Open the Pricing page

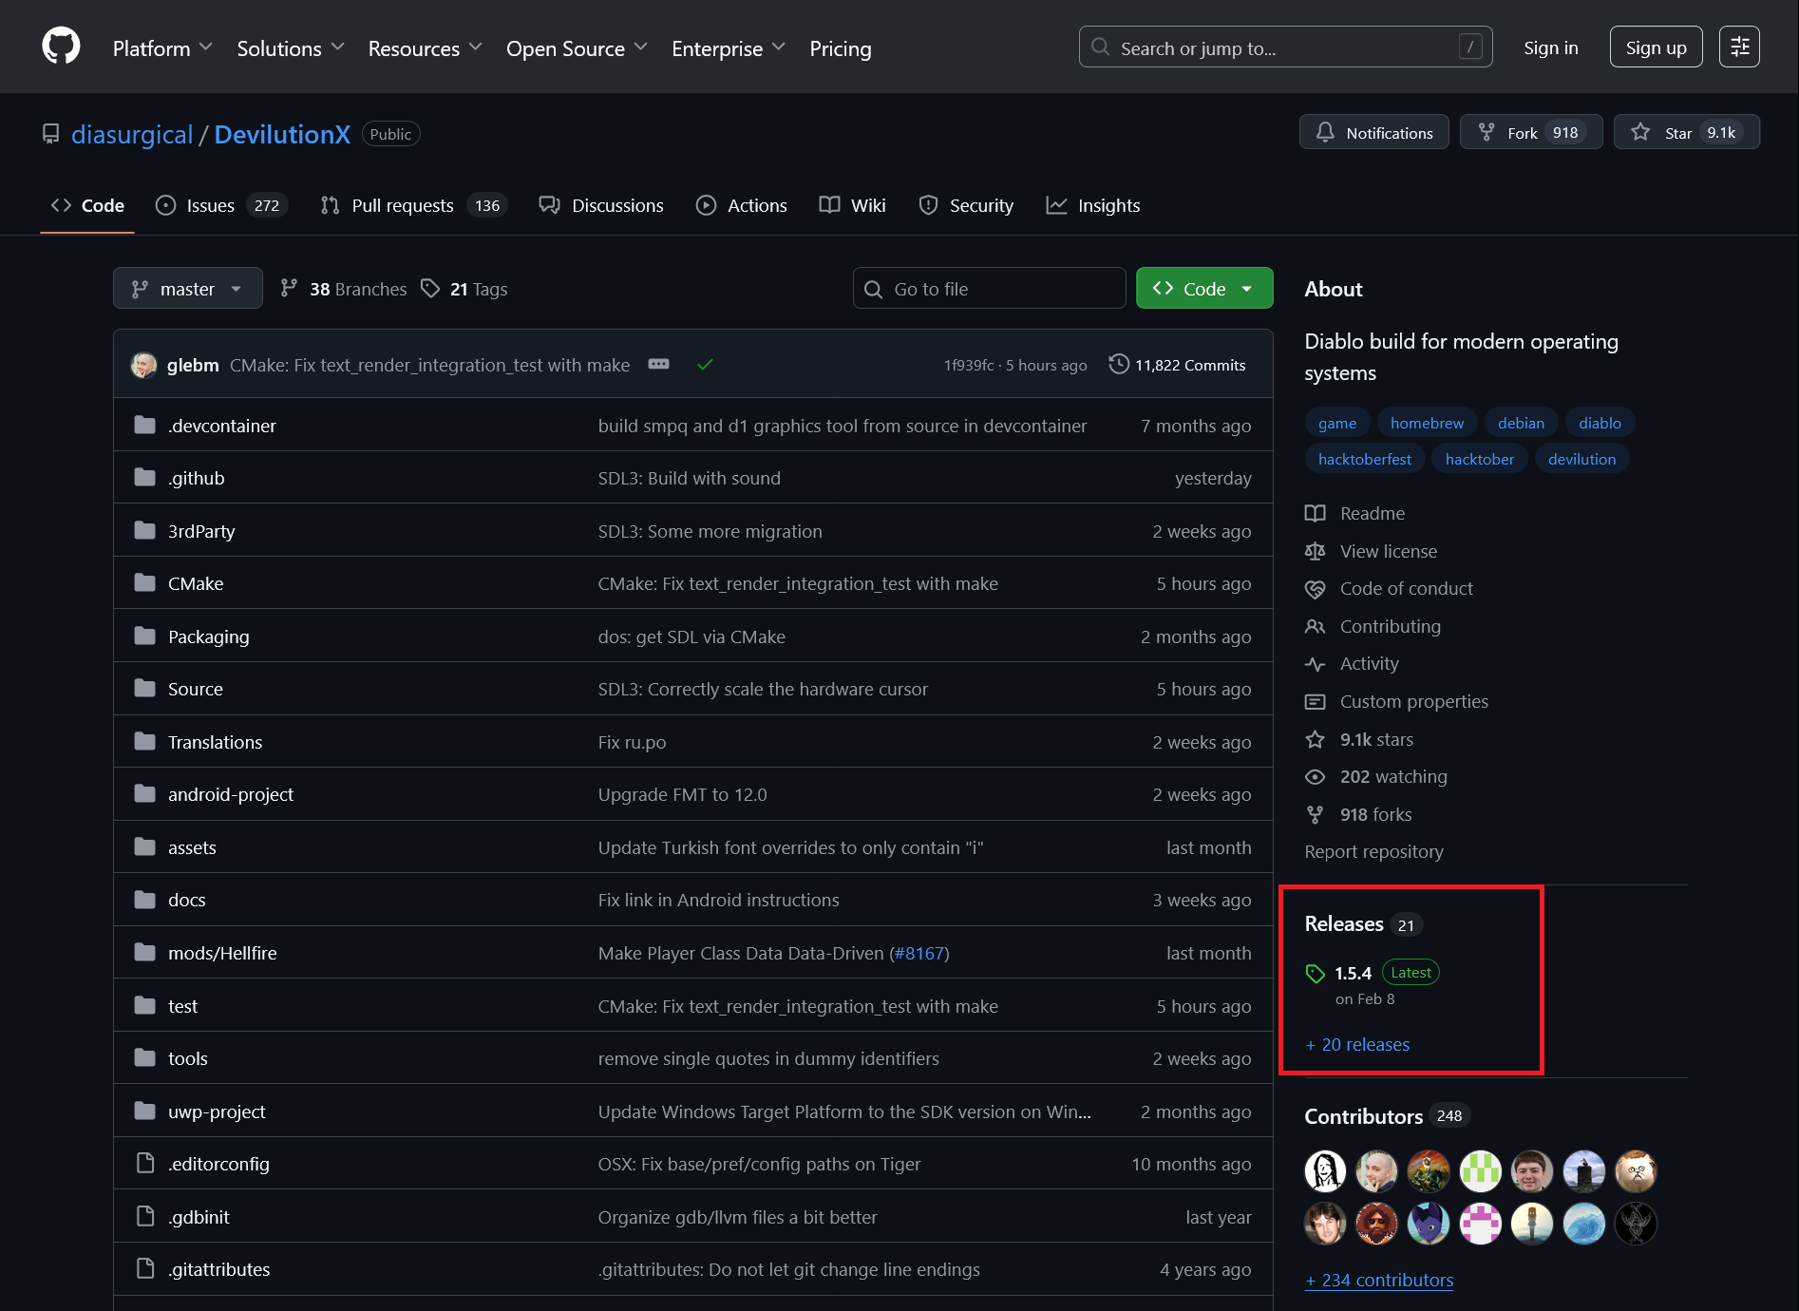pos(840,47)
